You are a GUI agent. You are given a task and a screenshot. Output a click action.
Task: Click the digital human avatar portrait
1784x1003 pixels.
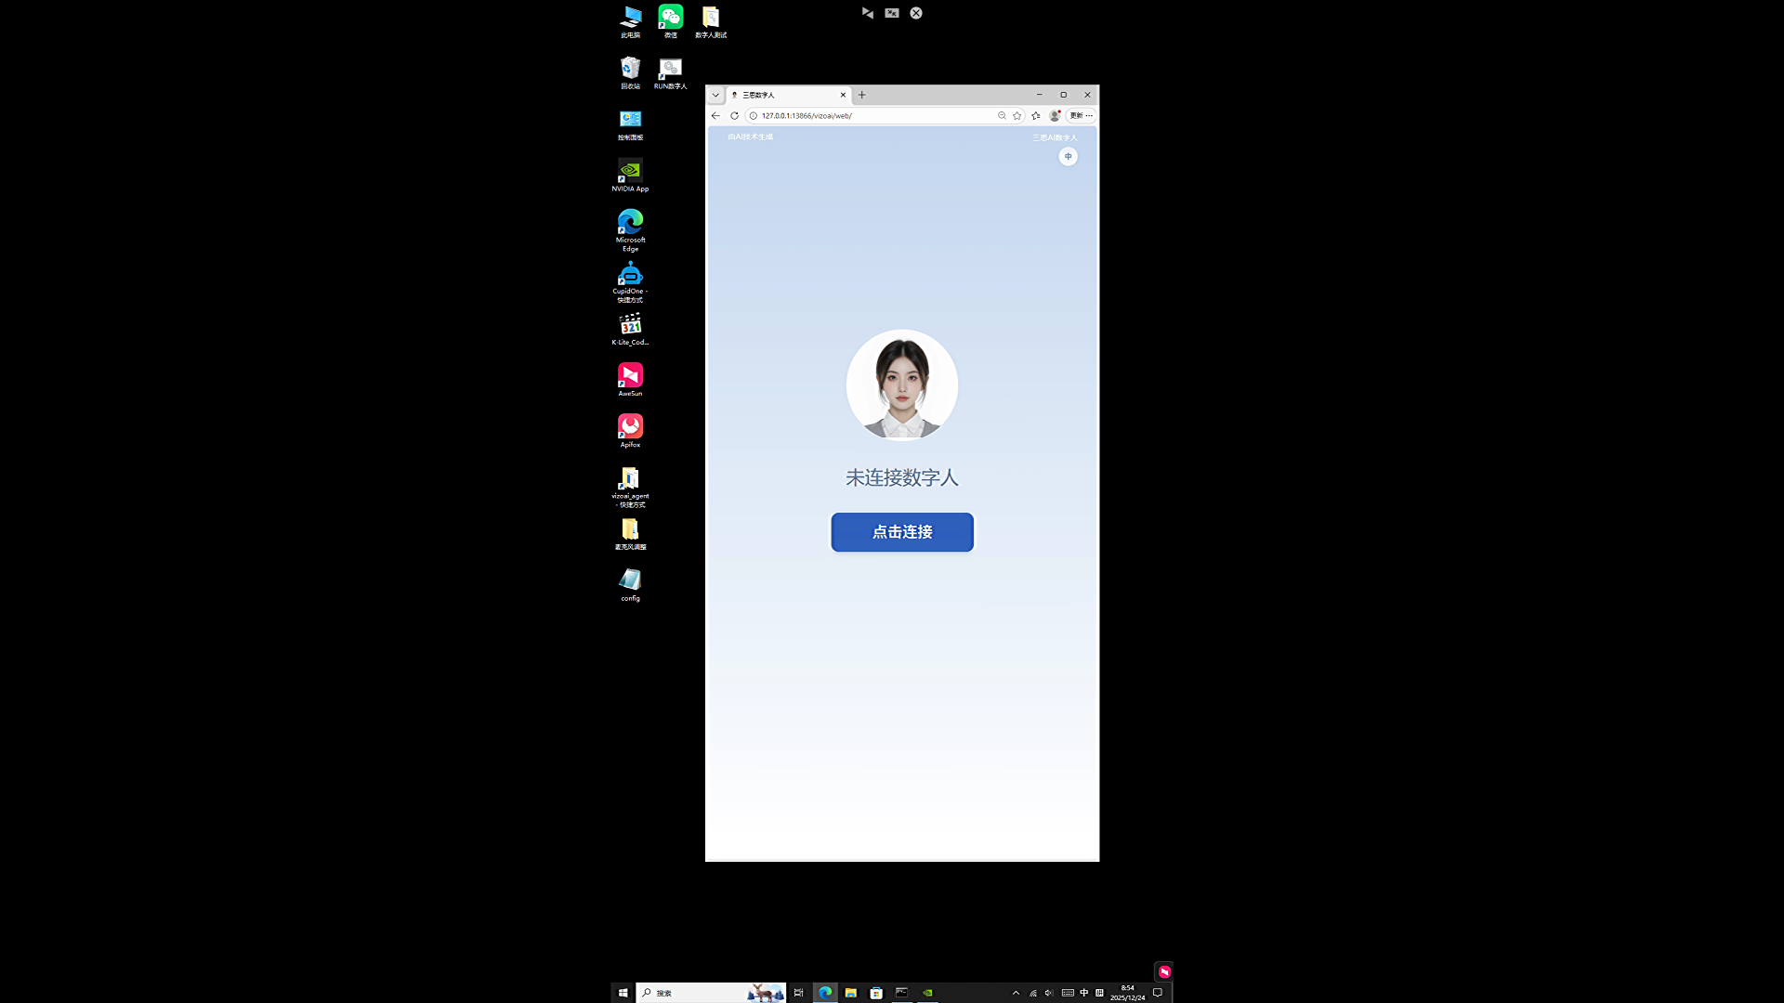(901, 384)
